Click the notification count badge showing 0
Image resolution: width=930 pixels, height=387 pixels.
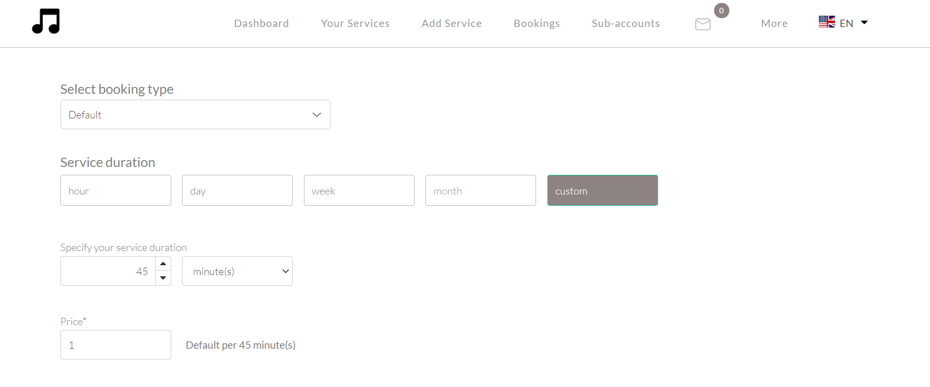point(721,10)
